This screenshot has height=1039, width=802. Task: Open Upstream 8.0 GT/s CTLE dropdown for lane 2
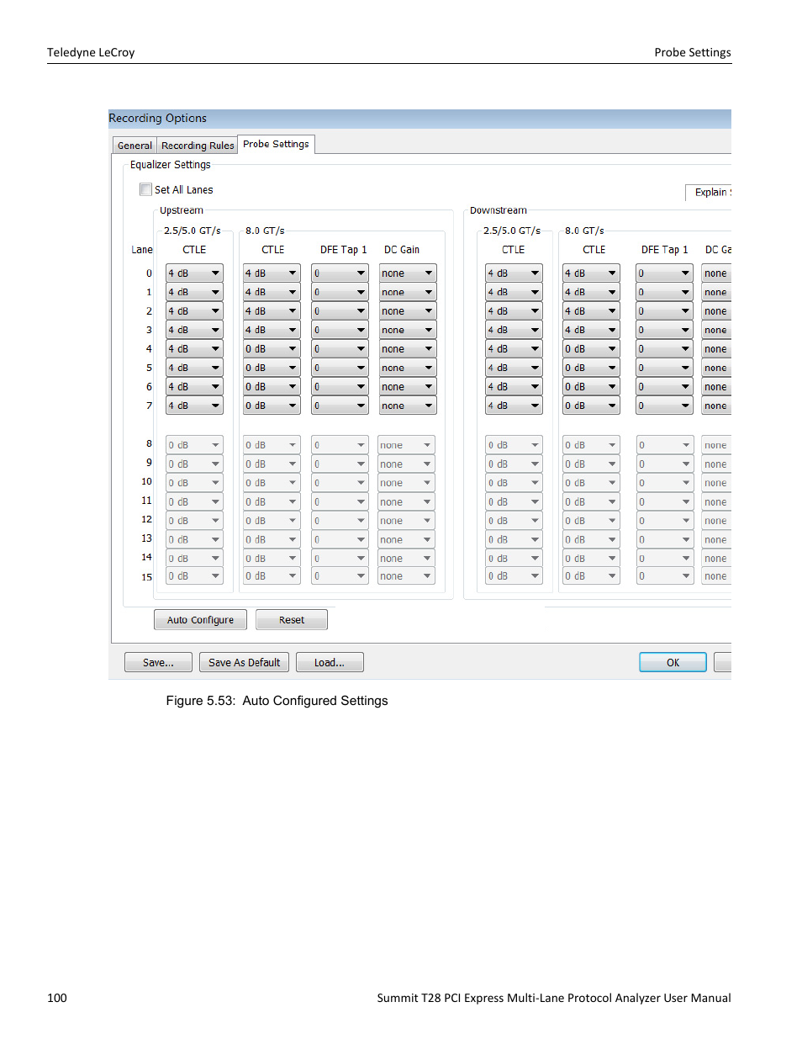point(272,311)
